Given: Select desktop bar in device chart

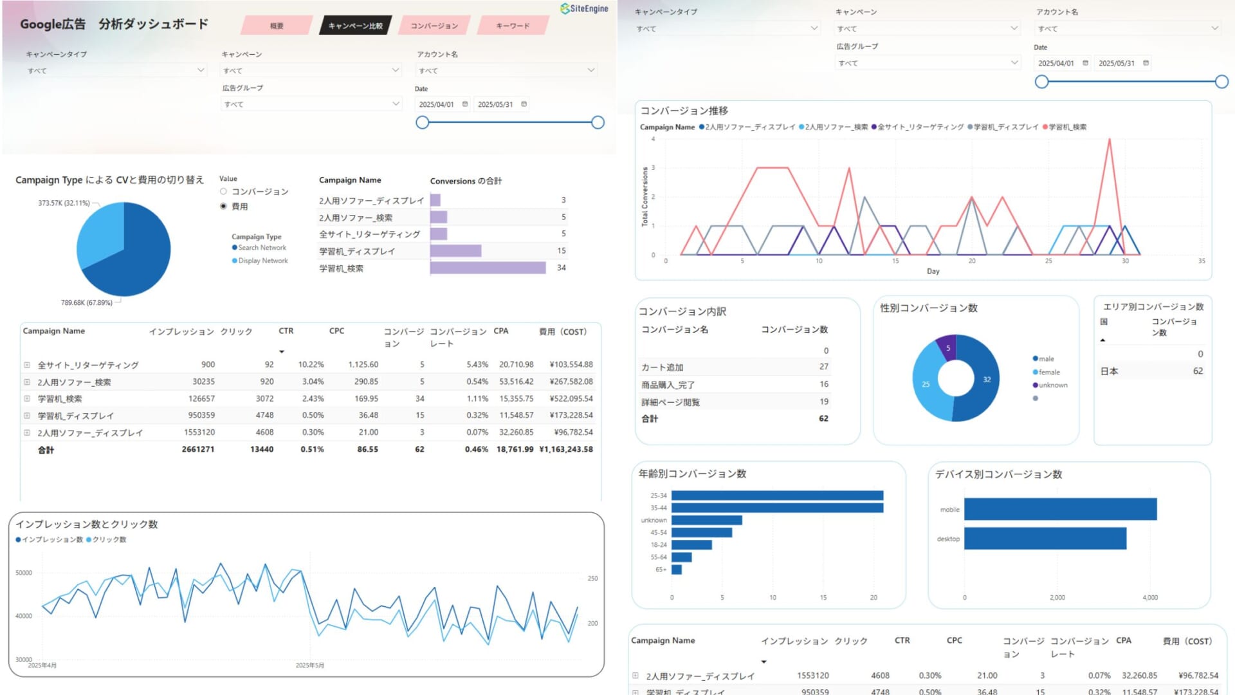Looking at the screenshot, I should click(1045, 539).
